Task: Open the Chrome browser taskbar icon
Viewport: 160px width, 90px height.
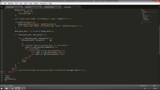Action: point(12,88)
